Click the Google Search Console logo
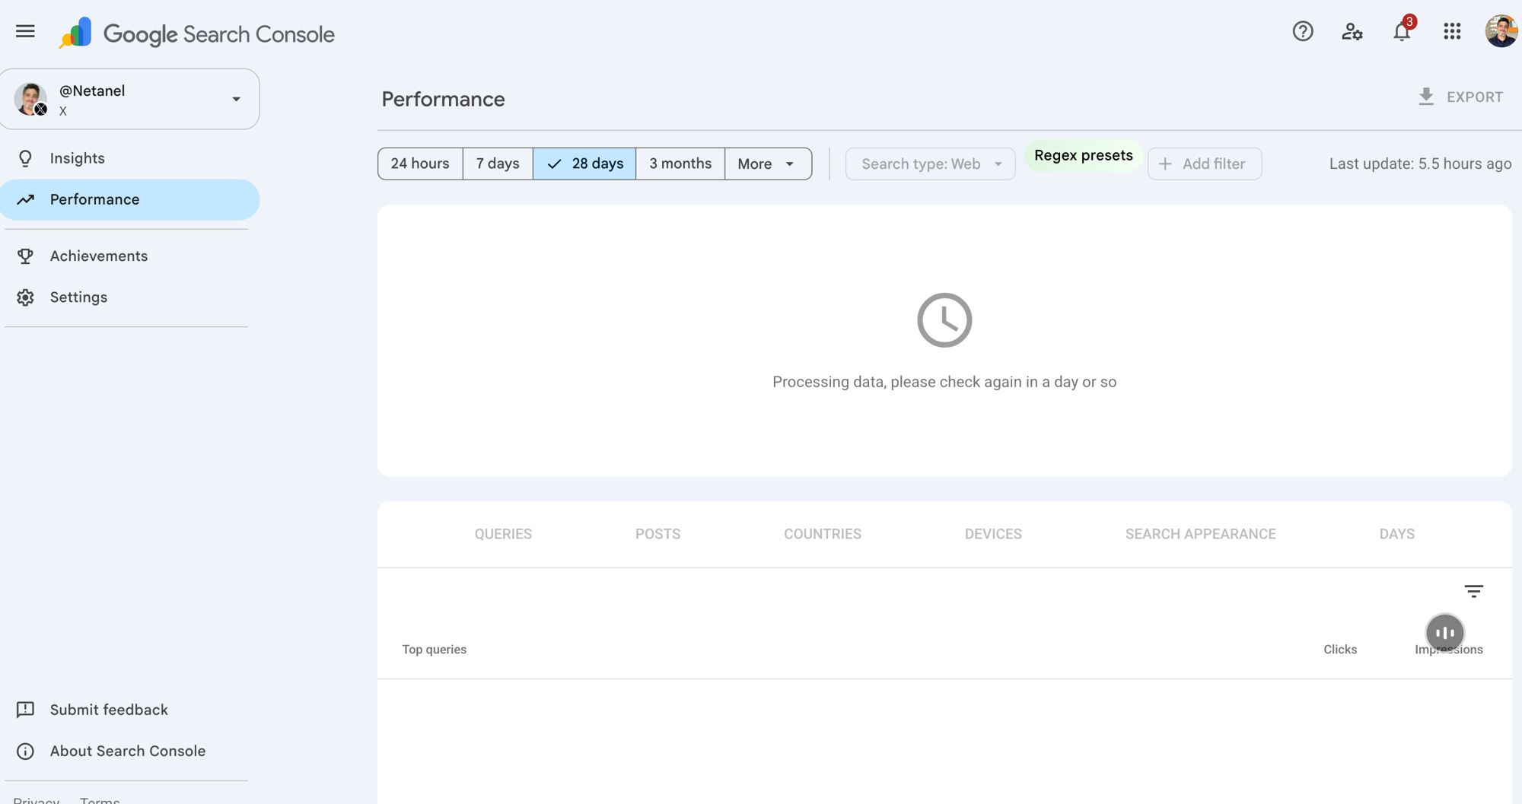The height and width of the screenshot is (804, 1522). [x=196, y=33]
